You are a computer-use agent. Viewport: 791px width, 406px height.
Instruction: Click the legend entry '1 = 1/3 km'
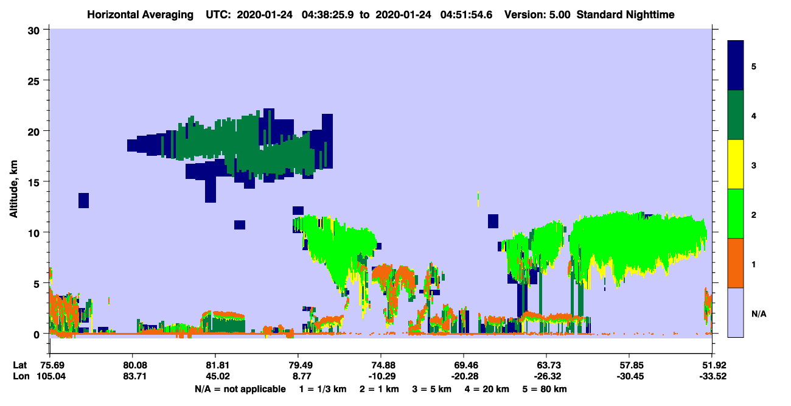323,389
